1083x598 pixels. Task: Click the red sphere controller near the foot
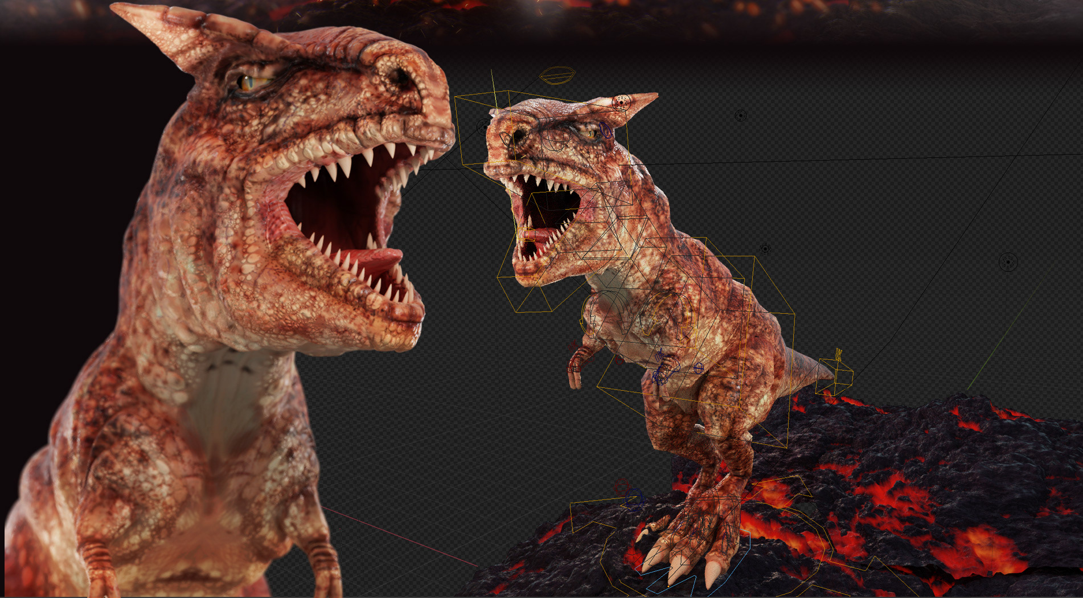(622, 486)
